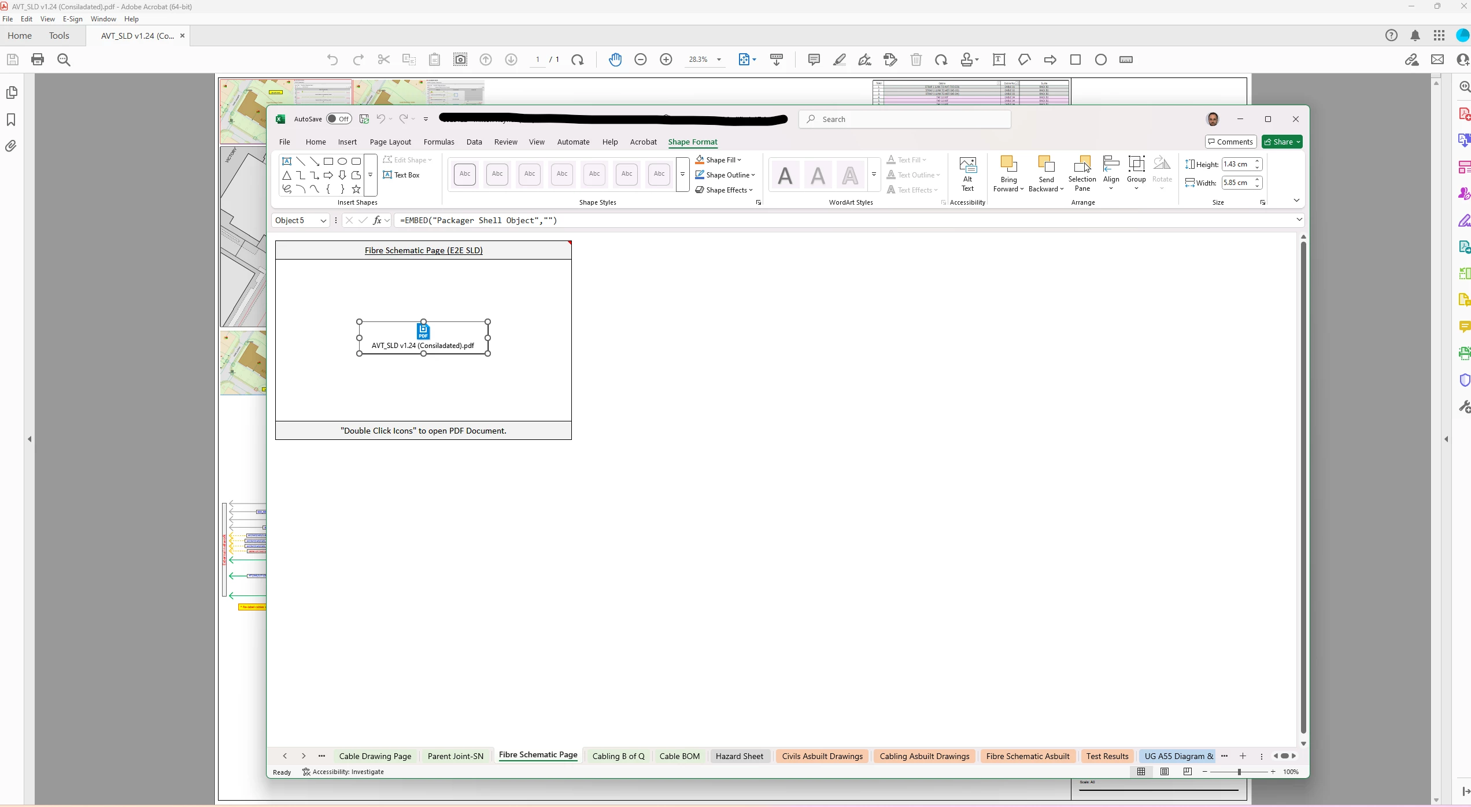Open the Page Layout ribbon tab
Image resolution: width=1471 pixels, height=807 pixels.
390,142
